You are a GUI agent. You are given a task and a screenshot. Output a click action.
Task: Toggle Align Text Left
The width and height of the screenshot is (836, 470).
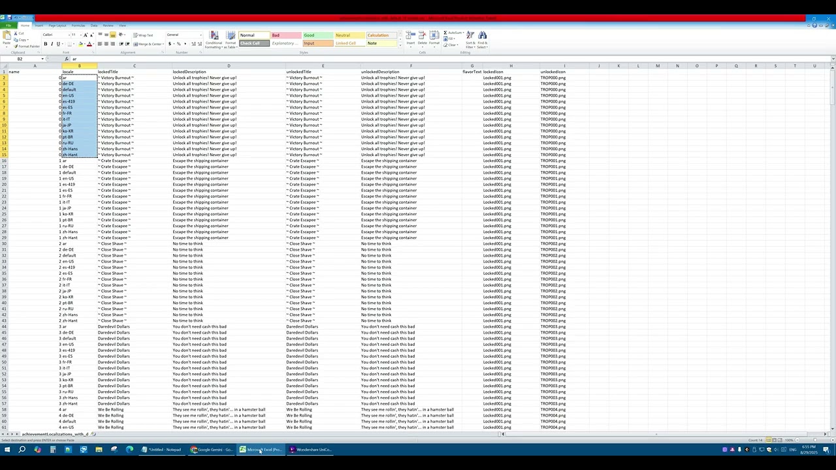(100, 44)
